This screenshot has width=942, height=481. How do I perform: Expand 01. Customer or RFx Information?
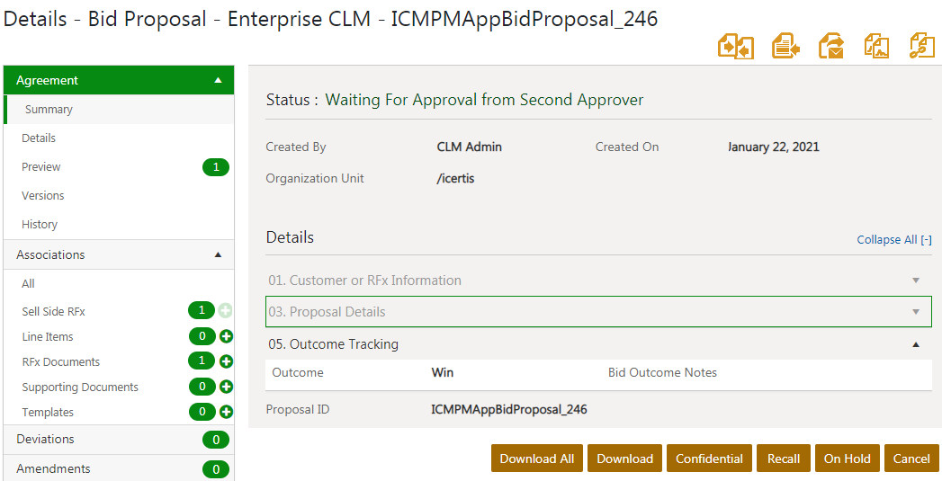pyautogui.click(x=916, y=281)
